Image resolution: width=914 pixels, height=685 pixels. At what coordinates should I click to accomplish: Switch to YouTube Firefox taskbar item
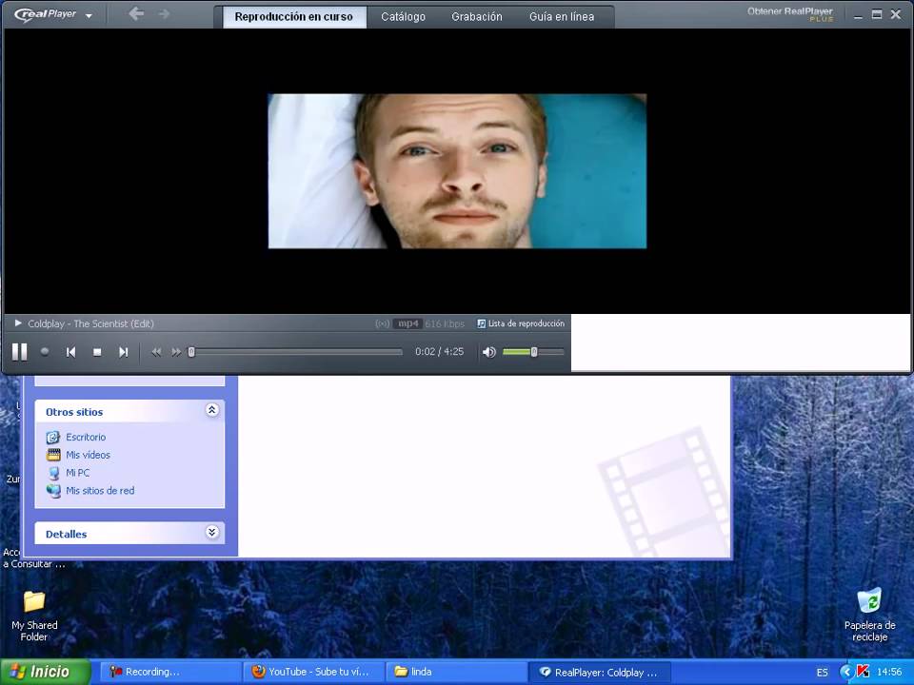[313, 672]
